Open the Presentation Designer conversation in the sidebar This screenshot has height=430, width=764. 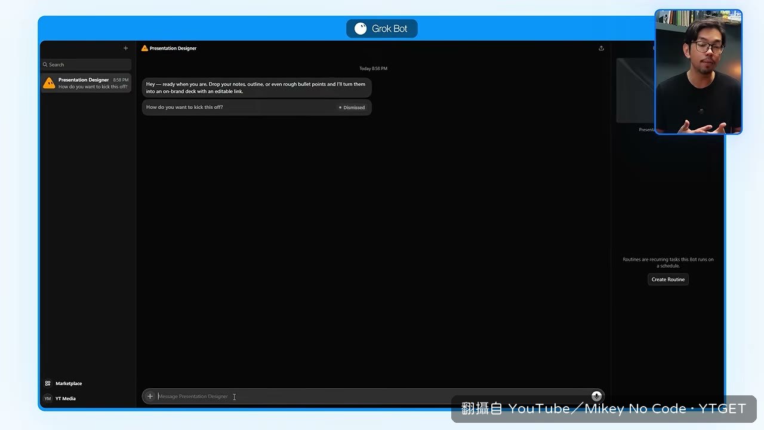click(x=87, y=83)
